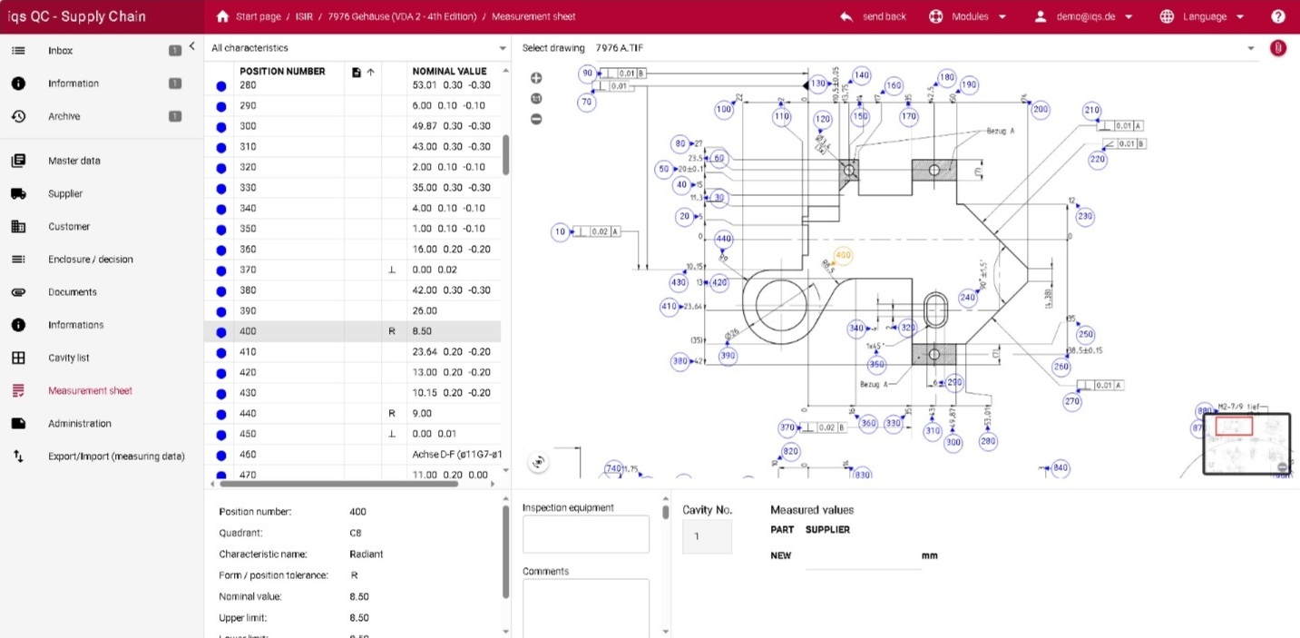Screen dimensions: 1300x638
Task: Open the Modules dropdown menu
Action: coord(968,16)
